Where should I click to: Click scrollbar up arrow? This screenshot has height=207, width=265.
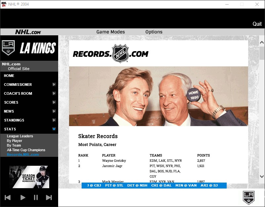pos(262,42)
